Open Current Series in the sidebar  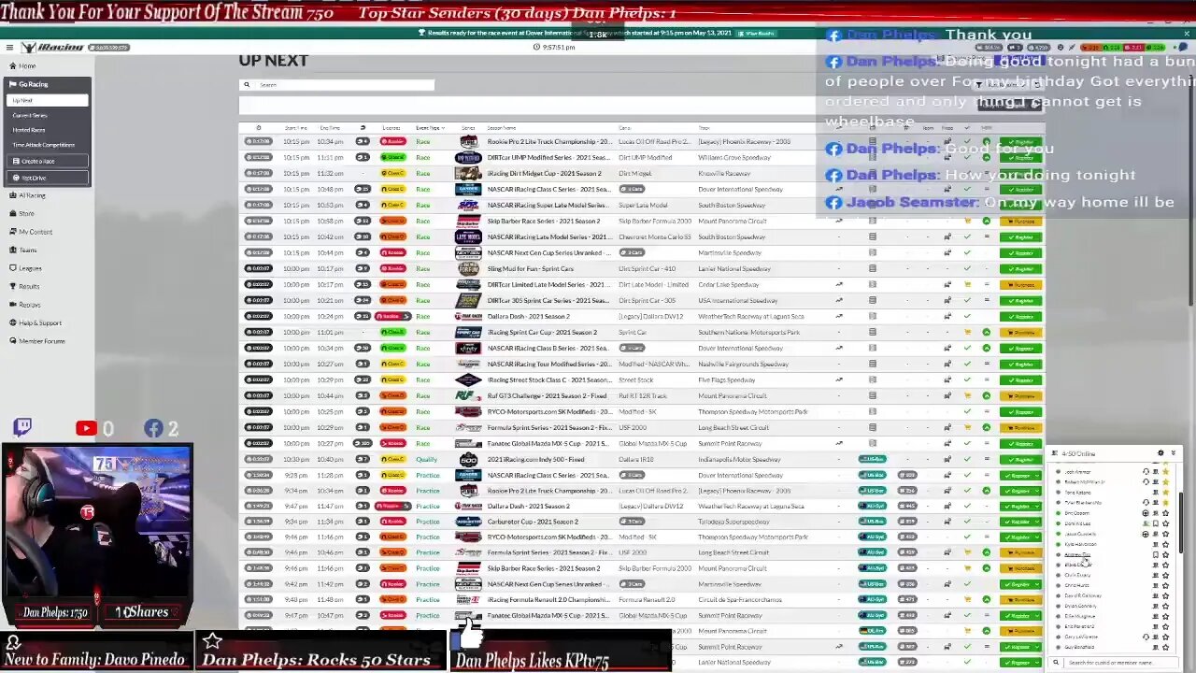(29, 115)
